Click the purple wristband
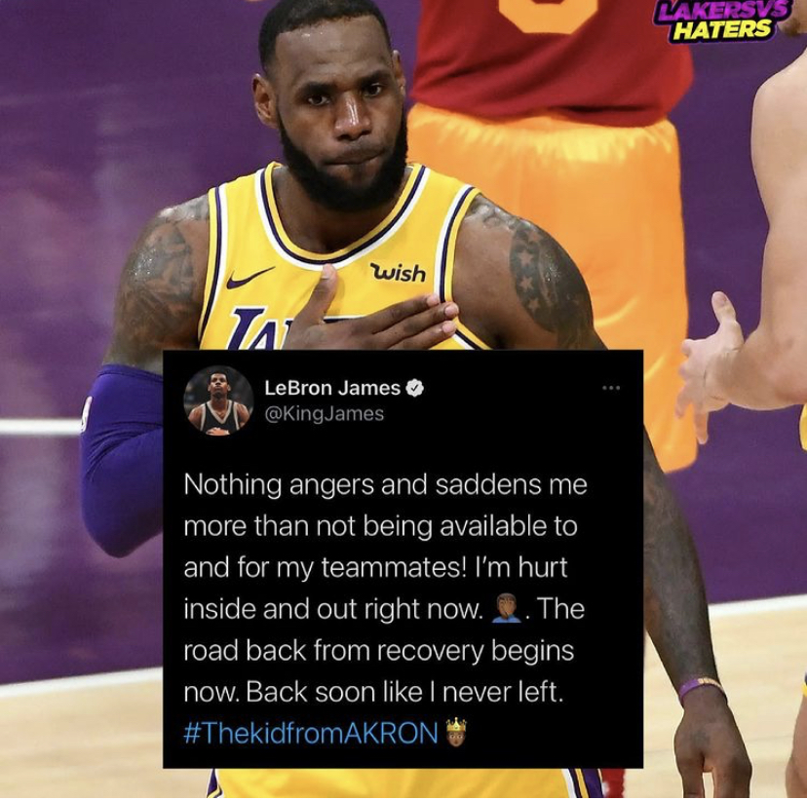 tap(703, 688)
